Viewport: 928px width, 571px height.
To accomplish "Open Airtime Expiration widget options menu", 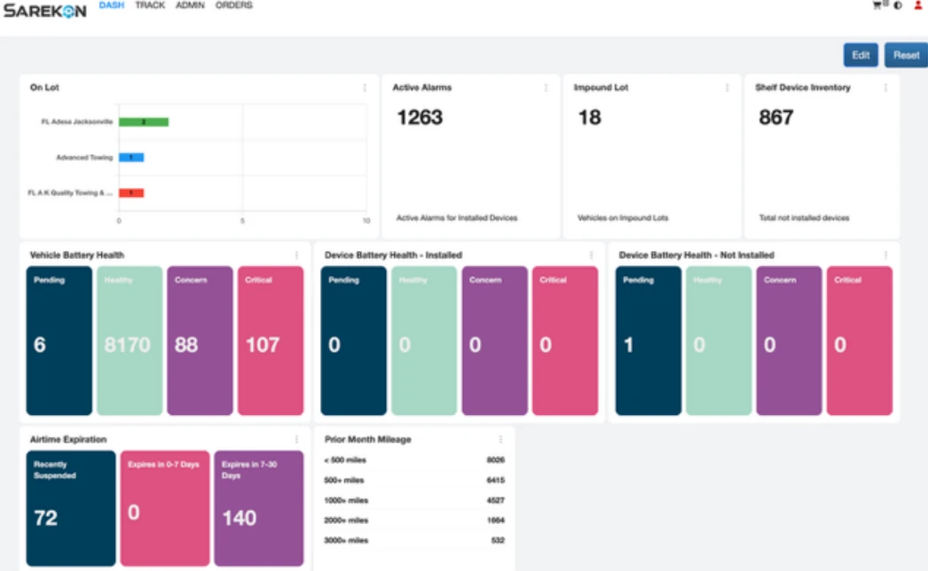I will click(296, 439).
